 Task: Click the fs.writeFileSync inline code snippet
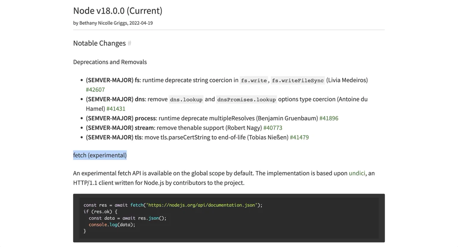click(298, 80)
